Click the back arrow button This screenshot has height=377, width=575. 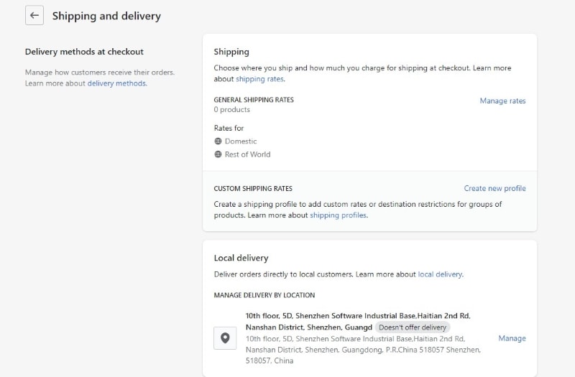34,16
